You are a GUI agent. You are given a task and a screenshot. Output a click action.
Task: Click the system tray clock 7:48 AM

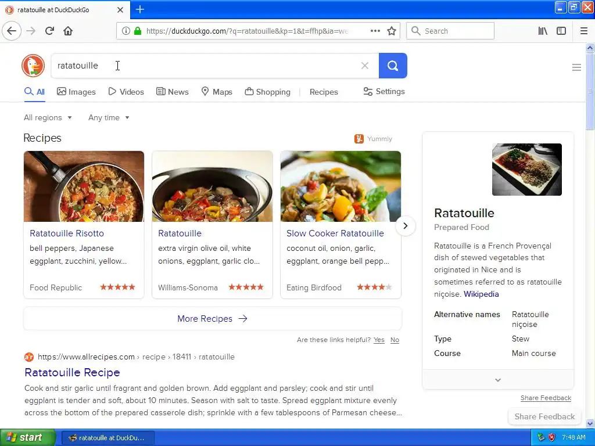coord(574,437)
